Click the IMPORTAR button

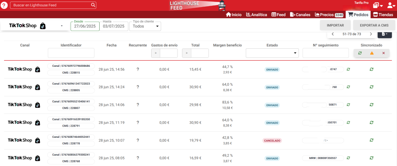coord(335,25)
